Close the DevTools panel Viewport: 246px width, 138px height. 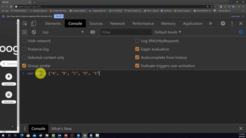241,23
